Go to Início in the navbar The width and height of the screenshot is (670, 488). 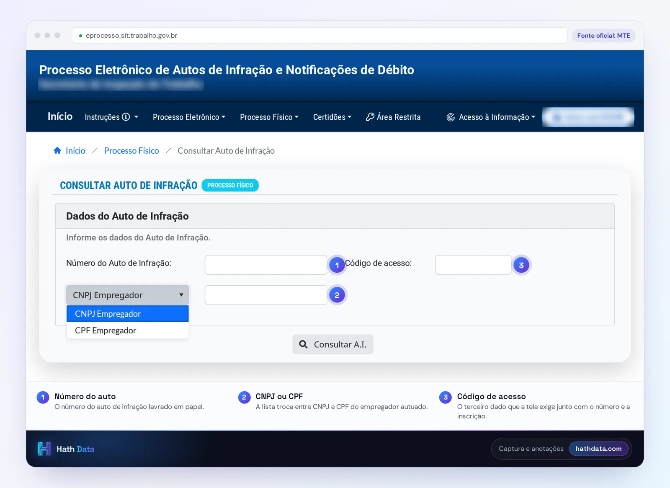60,116
